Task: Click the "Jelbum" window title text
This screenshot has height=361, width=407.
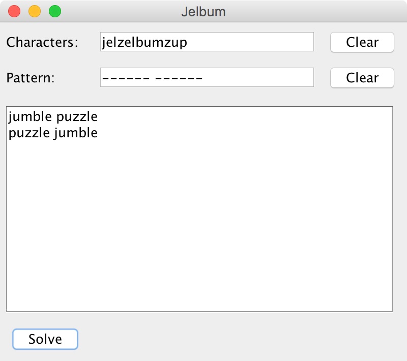Action: coord(203,11)
